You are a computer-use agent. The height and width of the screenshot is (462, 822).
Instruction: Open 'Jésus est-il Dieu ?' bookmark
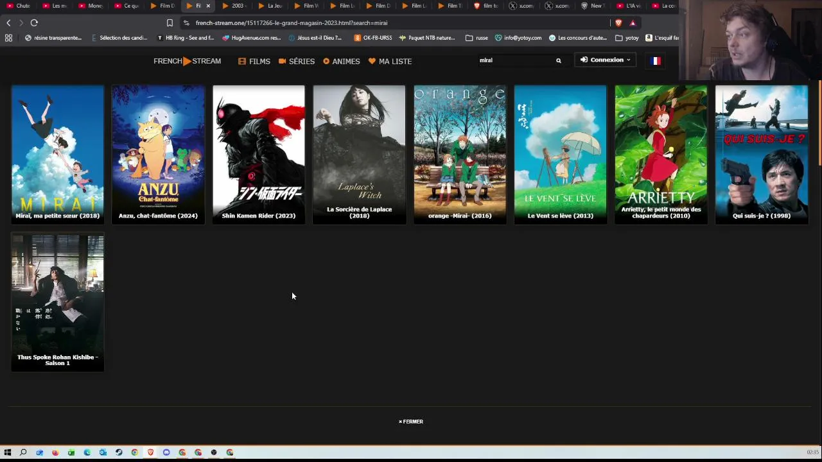315,38
